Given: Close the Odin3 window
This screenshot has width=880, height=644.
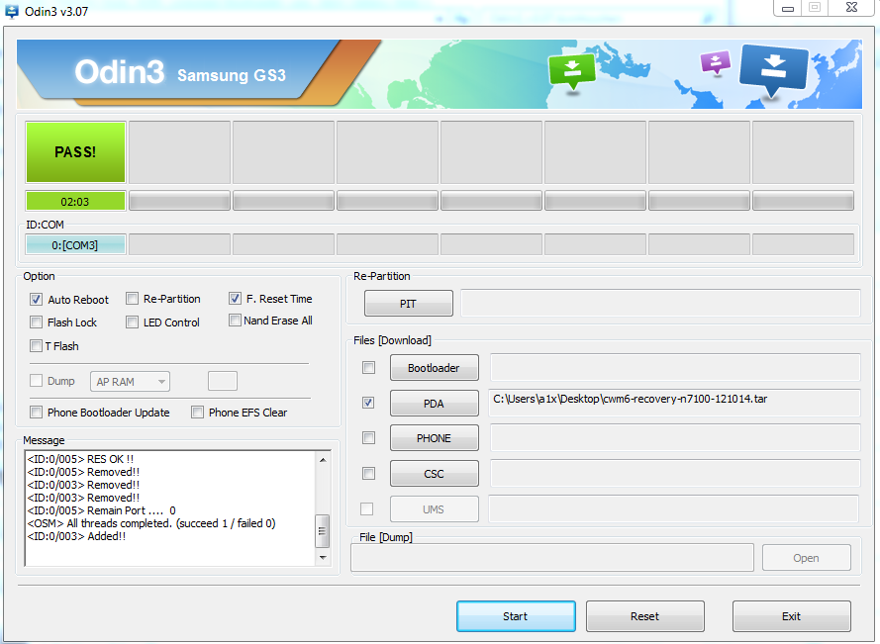Looking at the screenshot, I should [852, 8].
